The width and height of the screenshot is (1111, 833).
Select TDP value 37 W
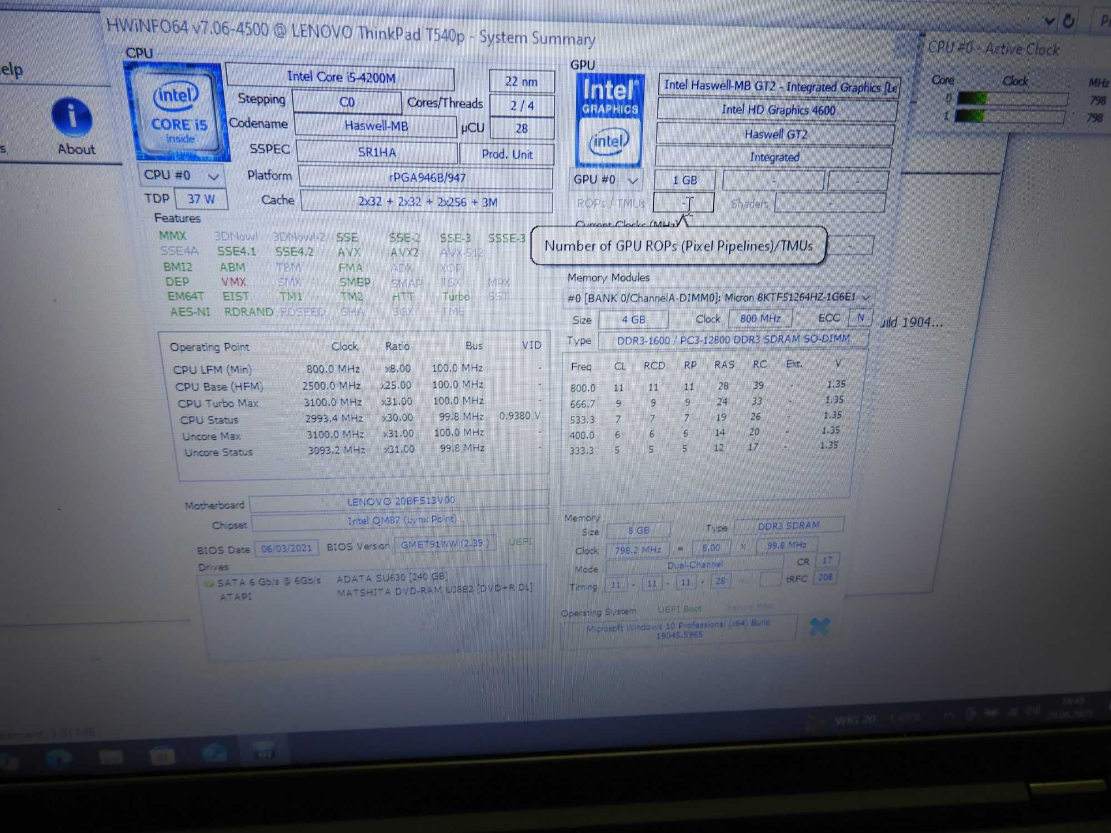pyautogui.click(x=201, y=199)
